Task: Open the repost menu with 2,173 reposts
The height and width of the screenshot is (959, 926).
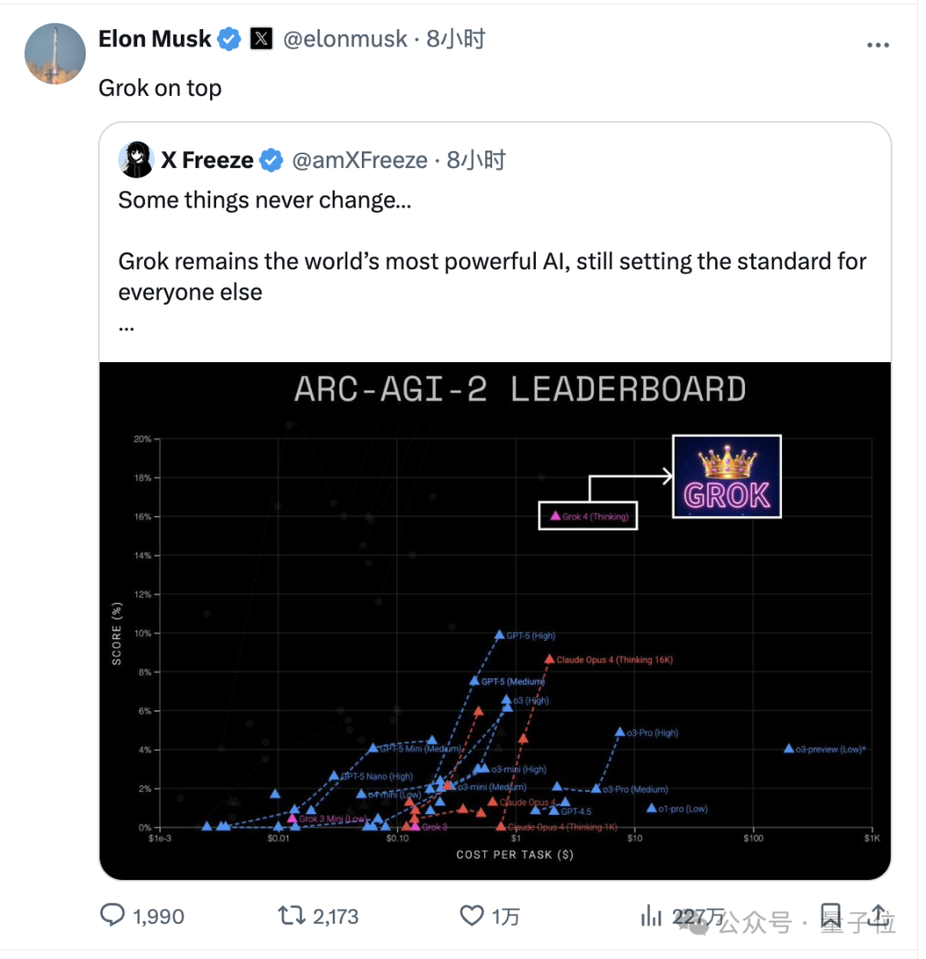Action: point(292,915)
